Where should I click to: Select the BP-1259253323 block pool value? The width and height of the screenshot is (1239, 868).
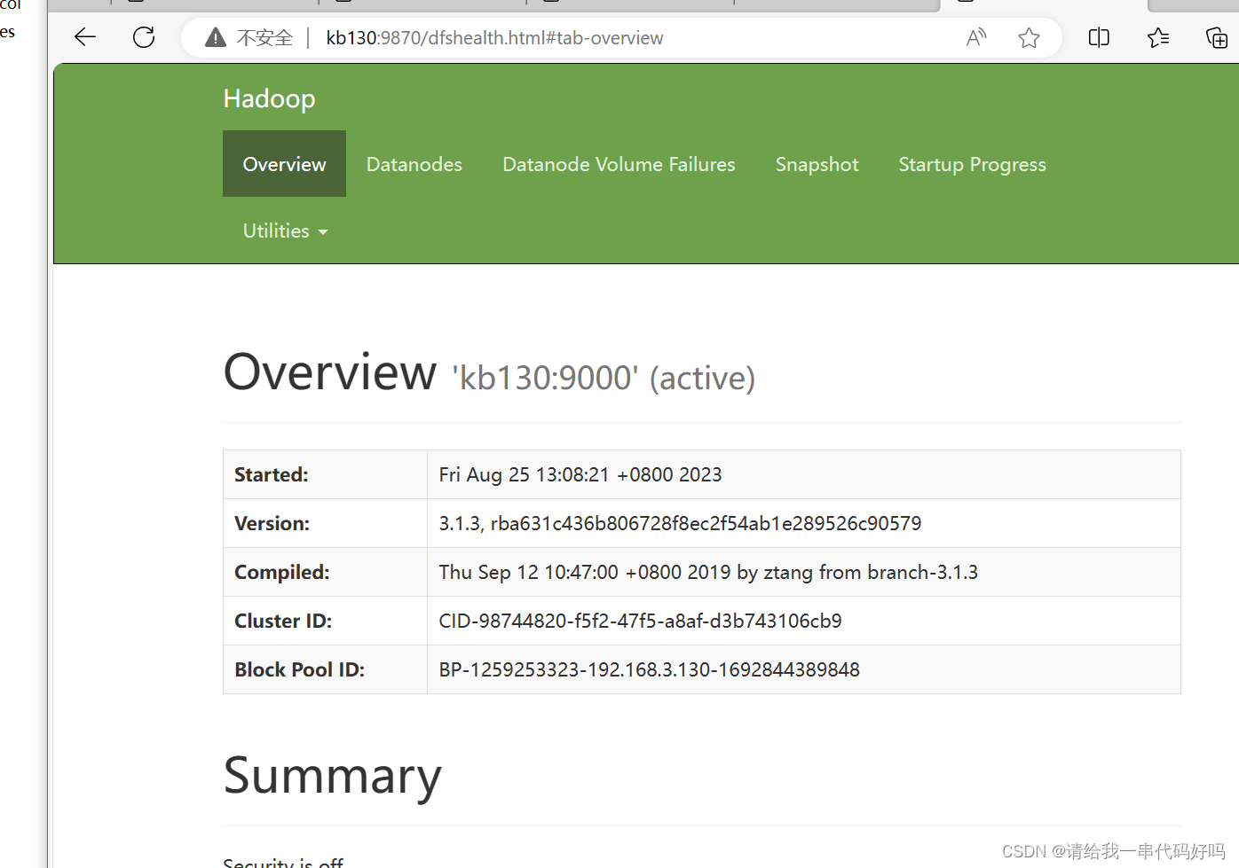(x=649, y=669)
